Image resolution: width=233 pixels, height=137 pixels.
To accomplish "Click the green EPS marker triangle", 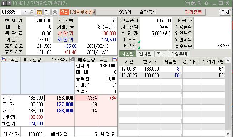I will click(139, 48).
